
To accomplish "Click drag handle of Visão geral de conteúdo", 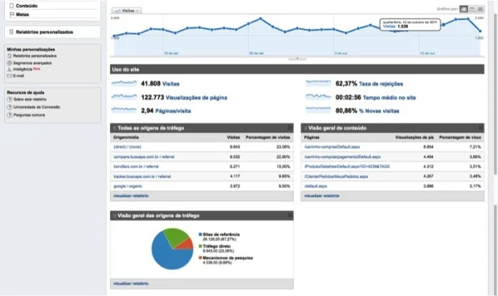I will pos(305,128).
